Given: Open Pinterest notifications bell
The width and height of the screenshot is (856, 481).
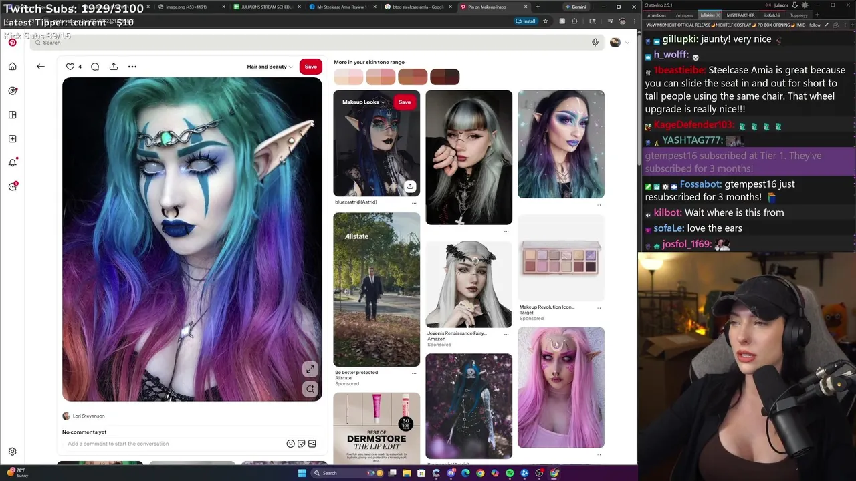Looking at the screenshot, I should 12,163.
